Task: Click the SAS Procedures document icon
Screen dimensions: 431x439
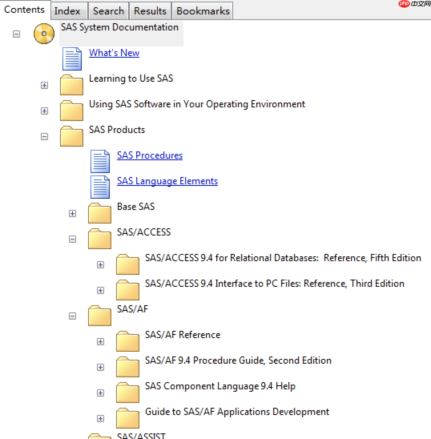Action: [100, 161]
